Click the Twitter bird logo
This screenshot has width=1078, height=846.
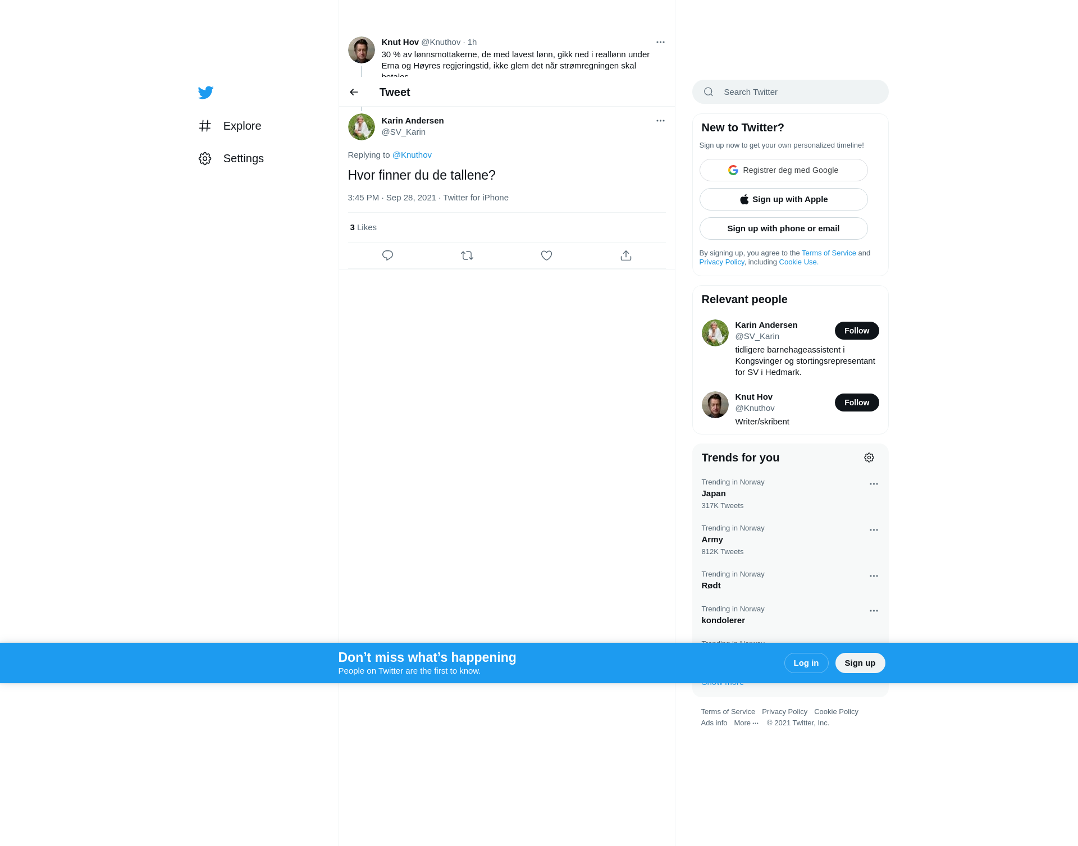[x=205, y=93]
